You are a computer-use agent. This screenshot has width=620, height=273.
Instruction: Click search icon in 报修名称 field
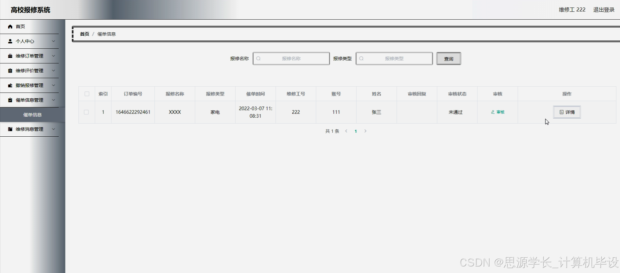click(258, 59)
